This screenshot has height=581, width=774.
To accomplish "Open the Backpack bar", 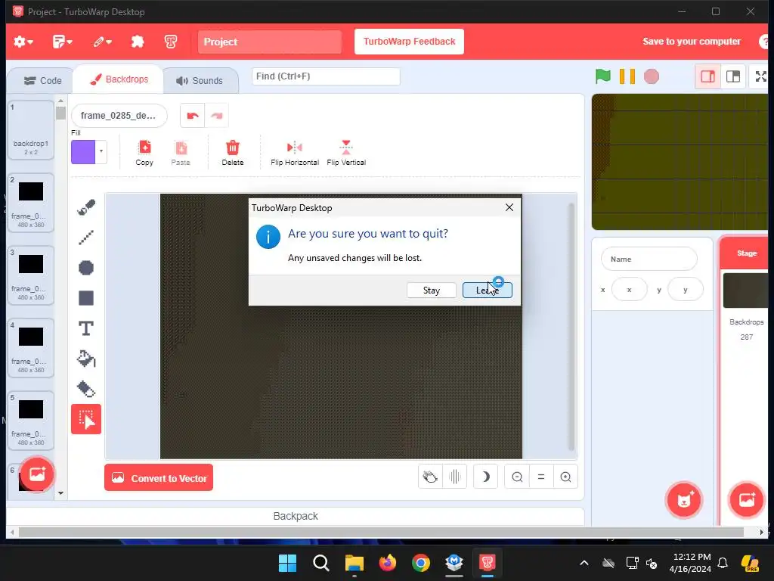I will point(296,516).
